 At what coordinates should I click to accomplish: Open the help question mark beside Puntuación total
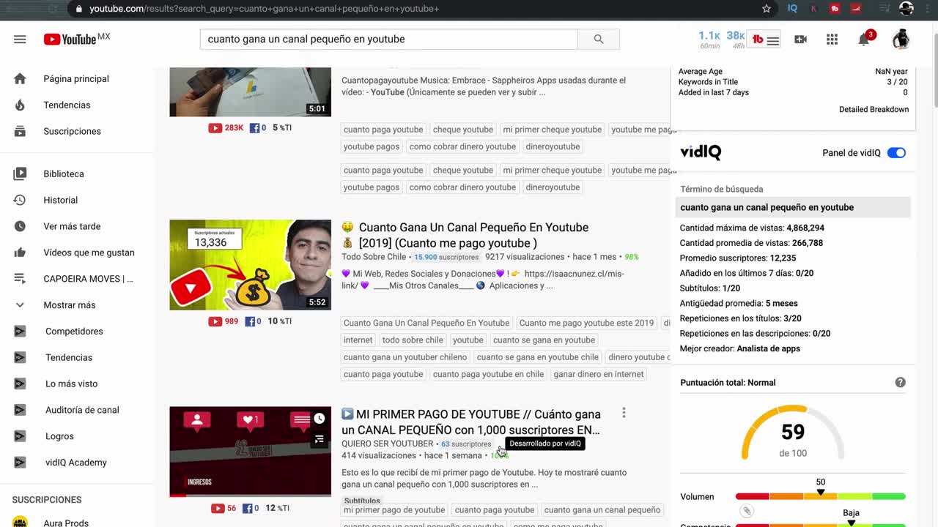(x=900, y=382)
